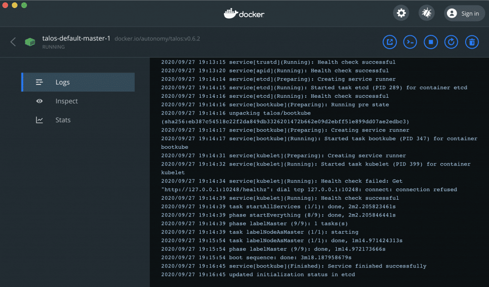Click the updated initialization status line
This screenshot has height=287, width=489.
coord(258,275)
